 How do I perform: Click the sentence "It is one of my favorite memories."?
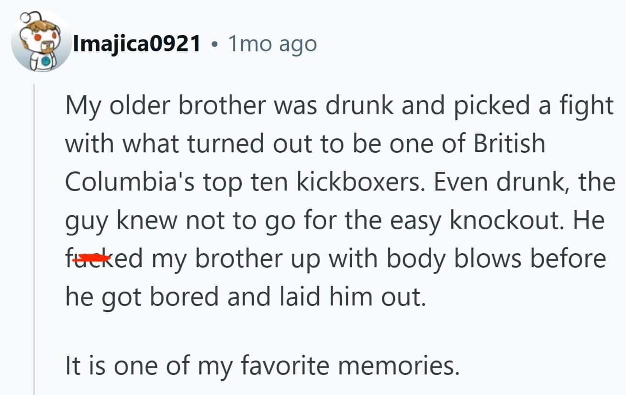point(262,366)
